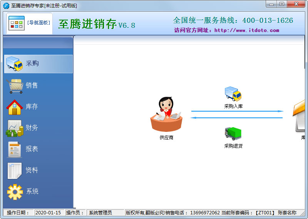308x219 pixels.
Task: Click the 采购退货 label
Action: tap(233, 146)
